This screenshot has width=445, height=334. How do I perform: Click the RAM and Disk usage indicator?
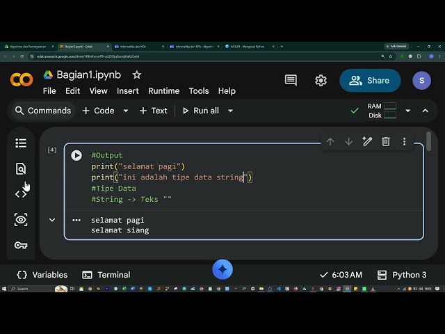pos(382,111)
